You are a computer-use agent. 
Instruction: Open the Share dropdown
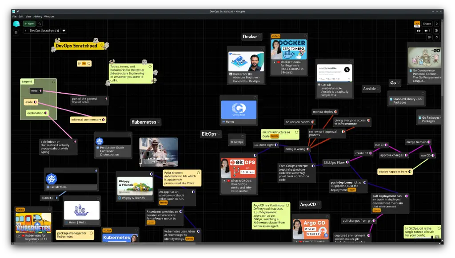(x=427, y=24)
